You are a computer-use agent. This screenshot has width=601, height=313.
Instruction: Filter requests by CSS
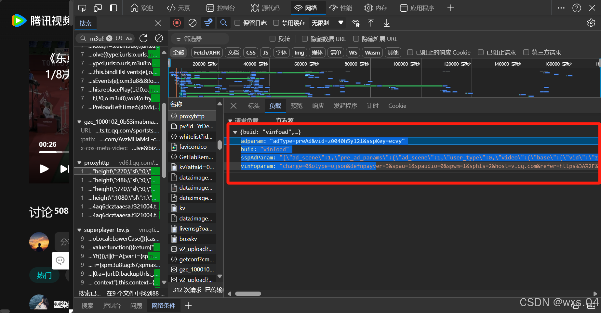[x=251, y=52]
